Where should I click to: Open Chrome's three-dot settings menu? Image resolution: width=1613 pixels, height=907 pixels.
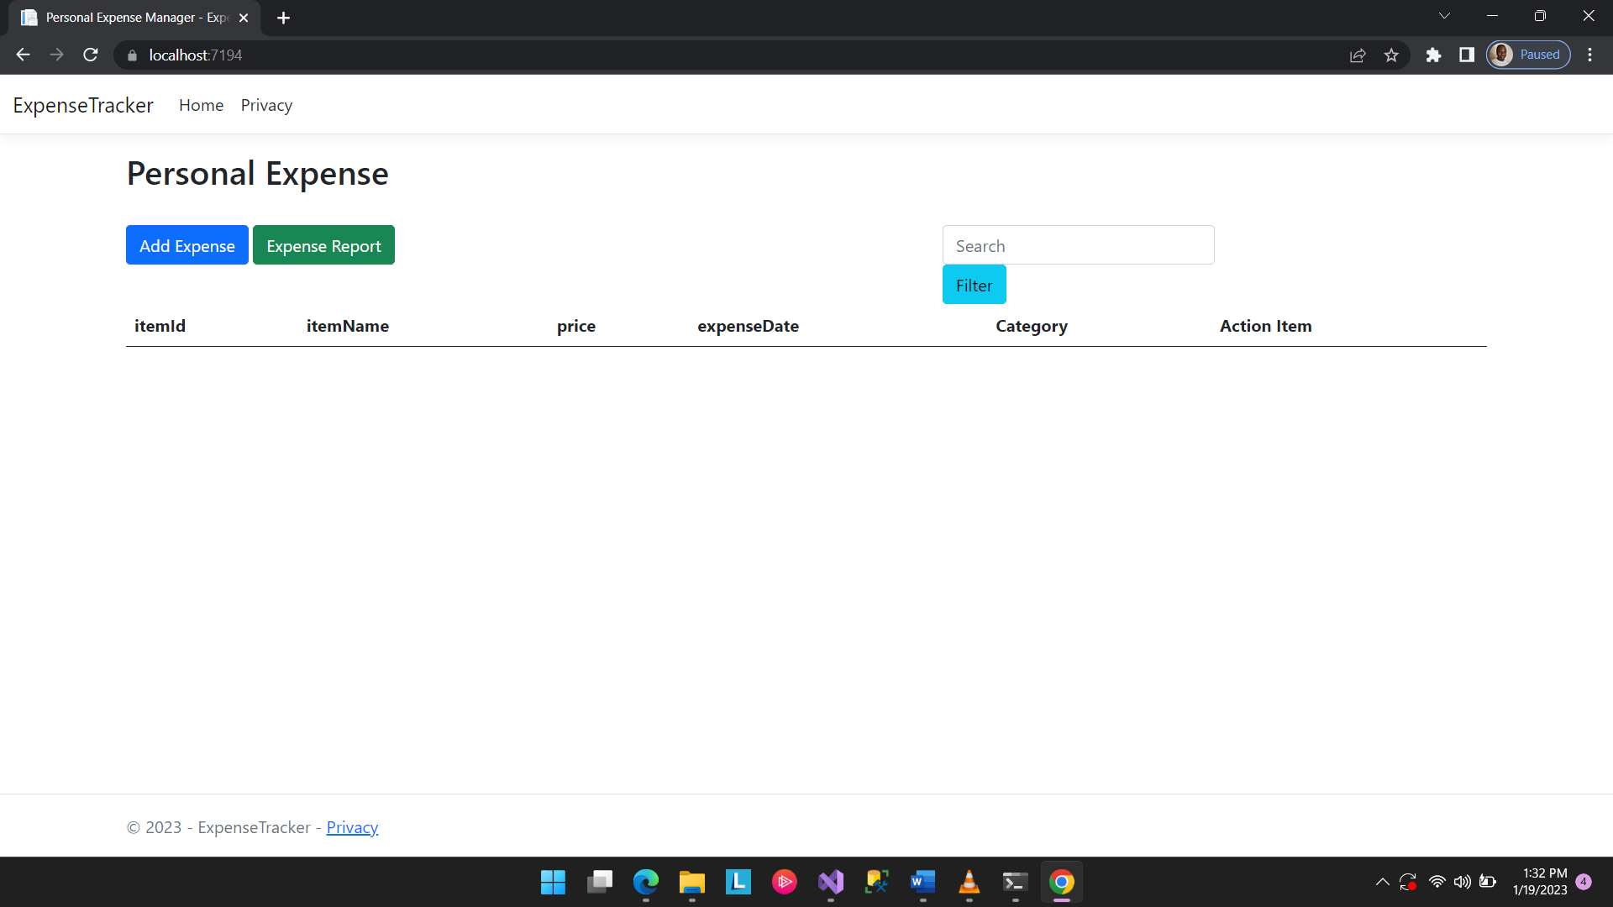(x=1590, y=55)
